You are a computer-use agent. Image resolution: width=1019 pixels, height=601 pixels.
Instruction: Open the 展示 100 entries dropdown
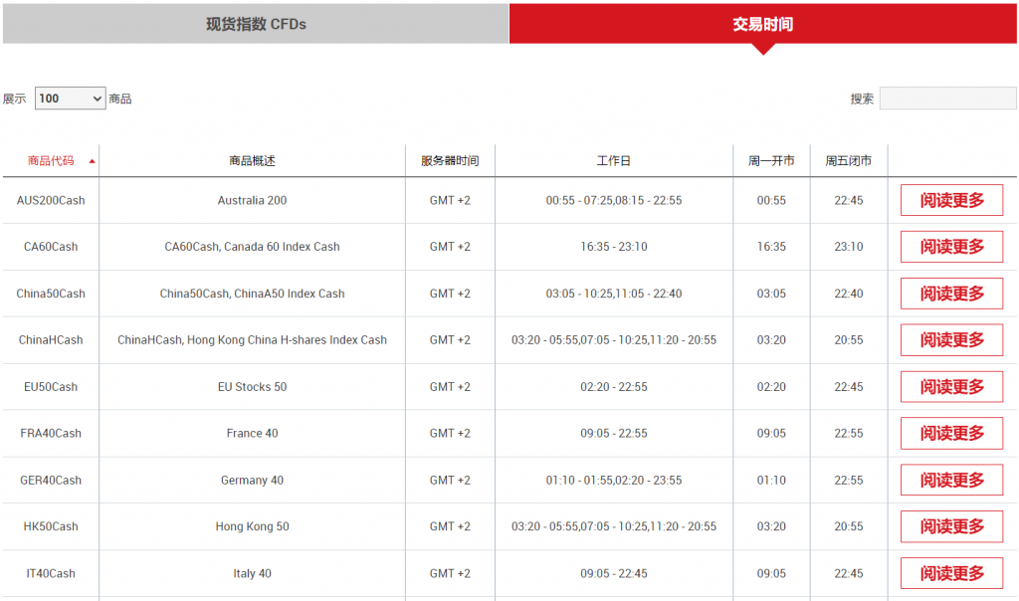click(x=70, y=99)
